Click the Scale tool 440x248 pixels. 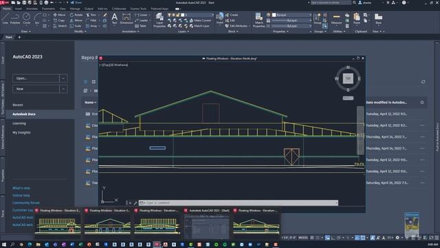click(76, 26)
